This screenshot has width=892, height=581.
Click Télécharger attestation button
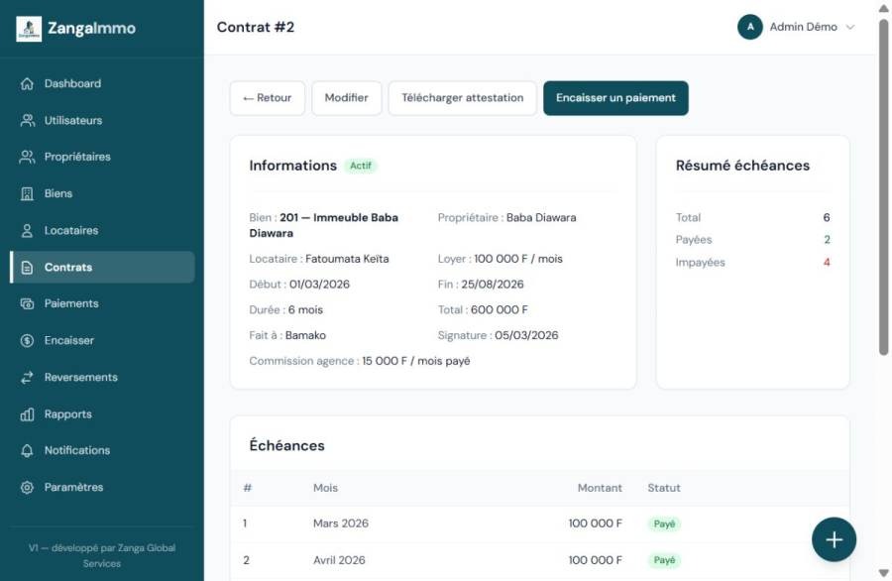463,98
